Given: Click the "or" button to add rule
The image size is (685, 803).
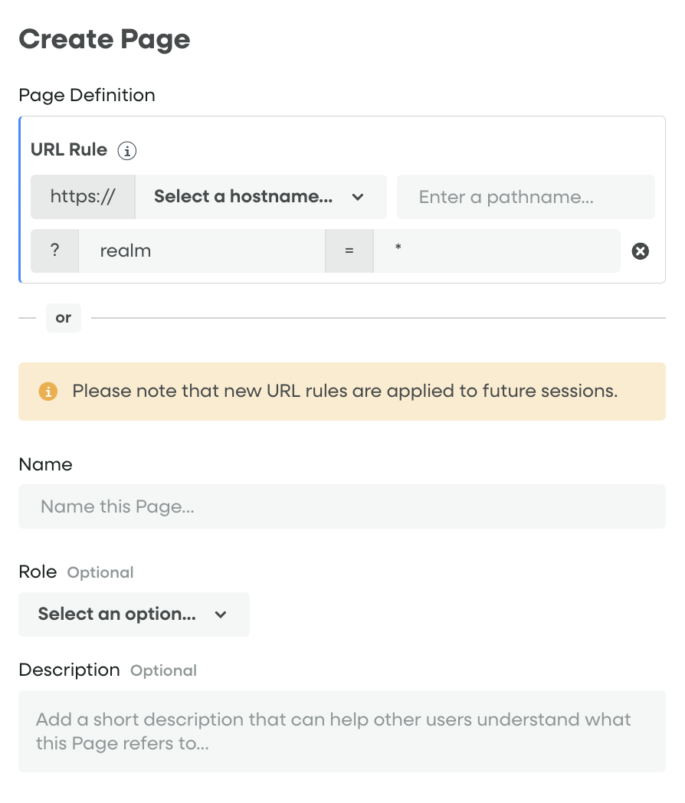Looking at the screenshot, I should click(64, 318).
